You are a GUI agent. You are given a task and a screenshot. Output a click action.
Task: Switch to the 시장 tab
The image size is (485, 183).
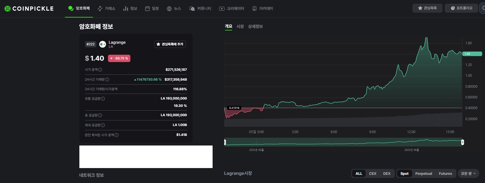click(x=240, y=27)
